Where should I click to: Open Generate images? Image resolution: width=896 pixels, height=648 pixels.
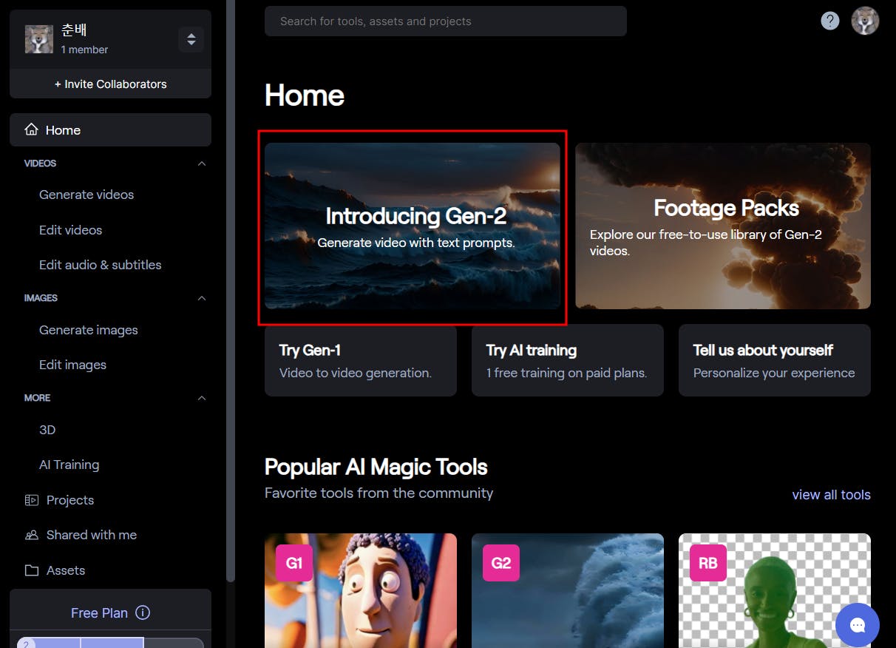[x=89, y=330]
